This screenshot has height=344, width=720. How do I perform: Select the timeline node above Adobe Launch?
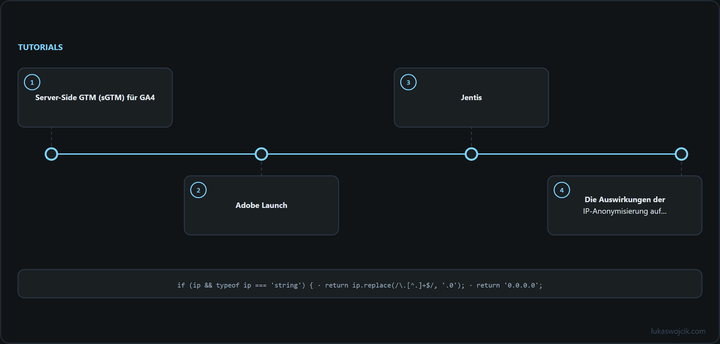pyautogui.click(x=261, y=154)
